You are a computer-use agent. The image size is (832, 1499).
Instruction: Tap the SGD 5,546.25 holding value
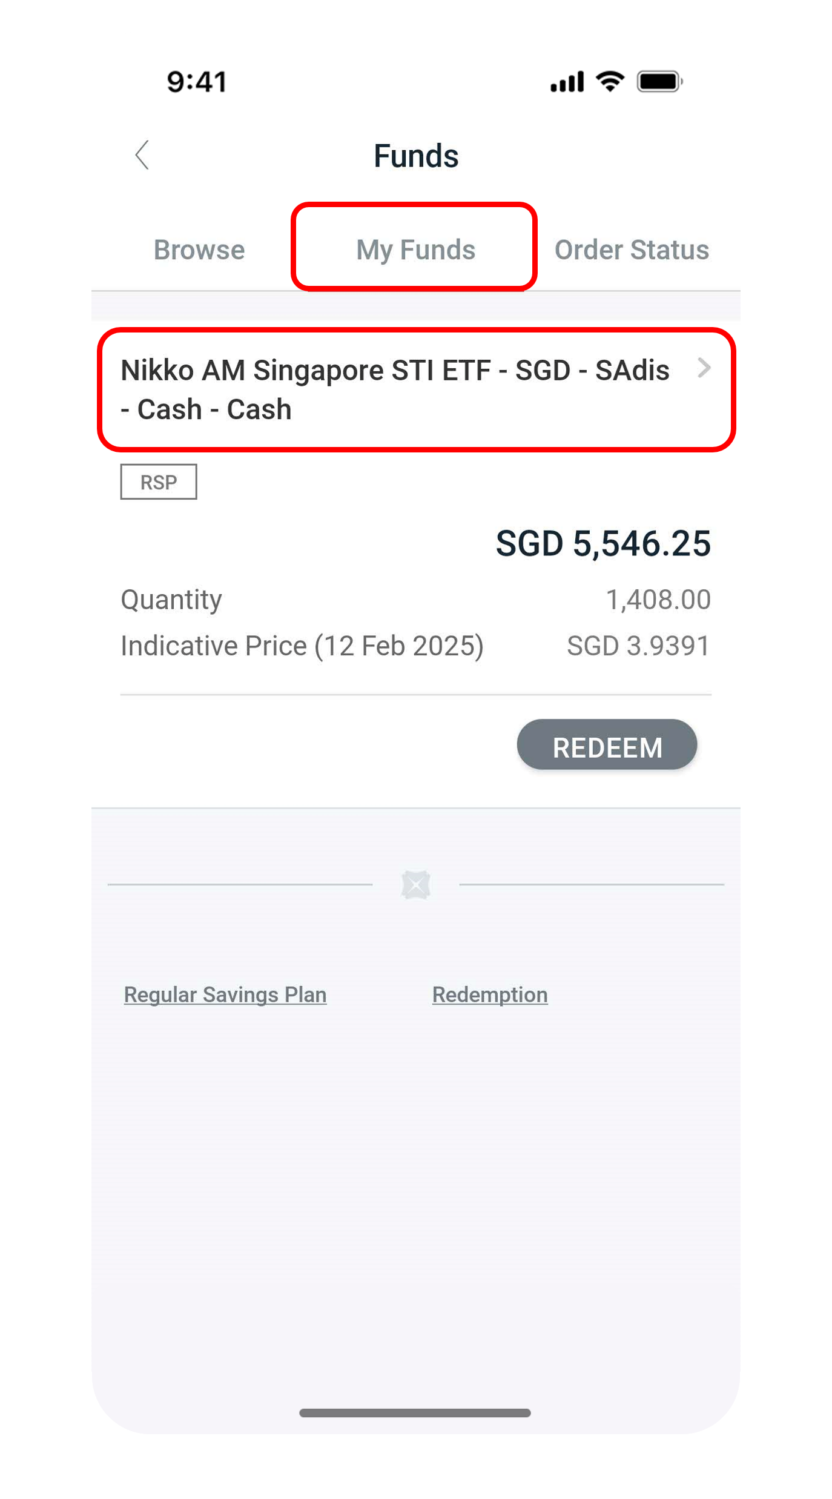point(603,543)
